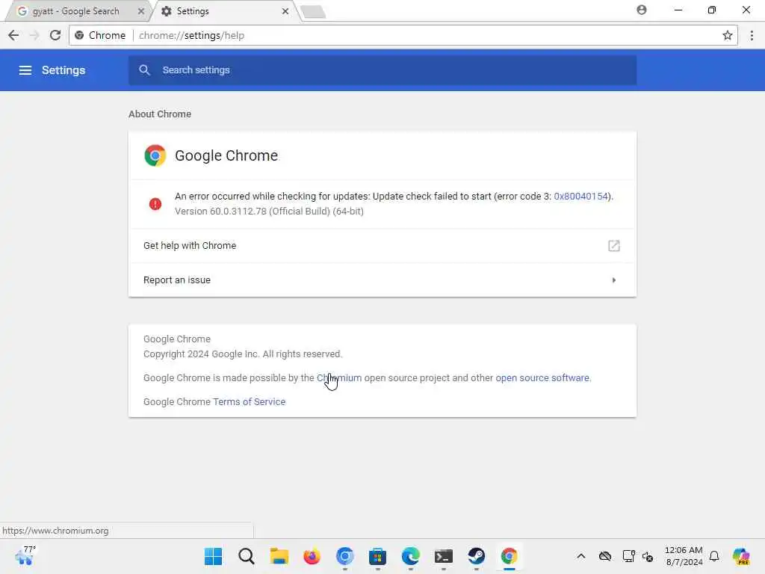Open the Windows Start menu

point(213,556)
